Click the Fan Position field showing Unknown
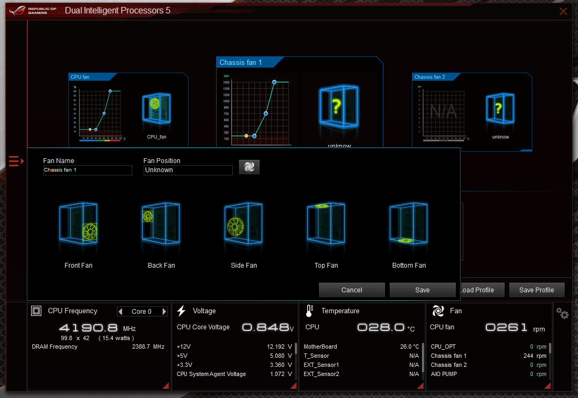578x398 pixels. [x=188, y=170]
